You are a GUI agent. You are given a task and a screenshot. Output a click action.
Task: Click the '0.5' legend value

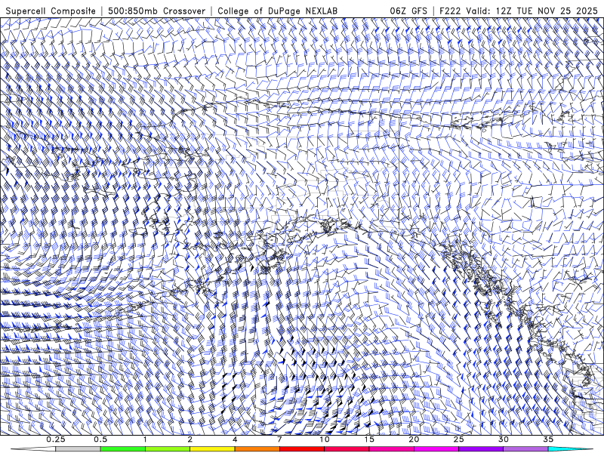[x=100, y=439]
